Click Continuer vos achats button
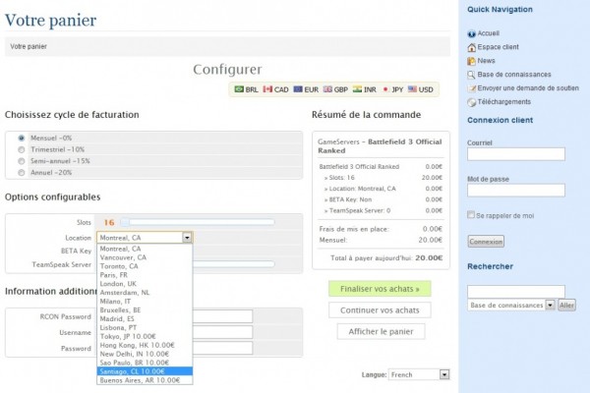This screenshot has width=590, height=393. pos(380,310)
